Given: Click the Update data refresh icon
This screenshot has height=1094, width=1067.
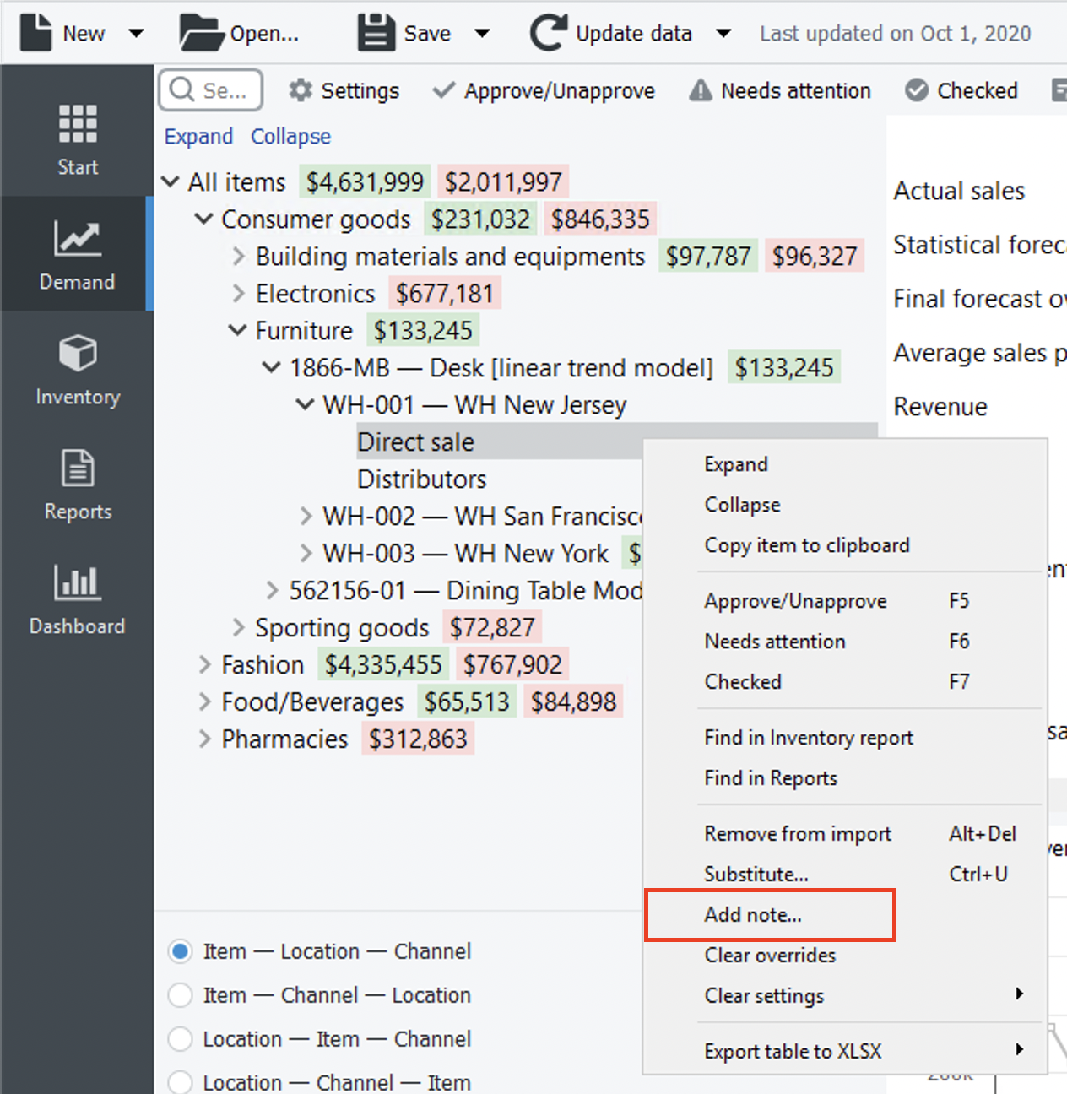Looking at the screenshot, I should [x=549, y=33].
